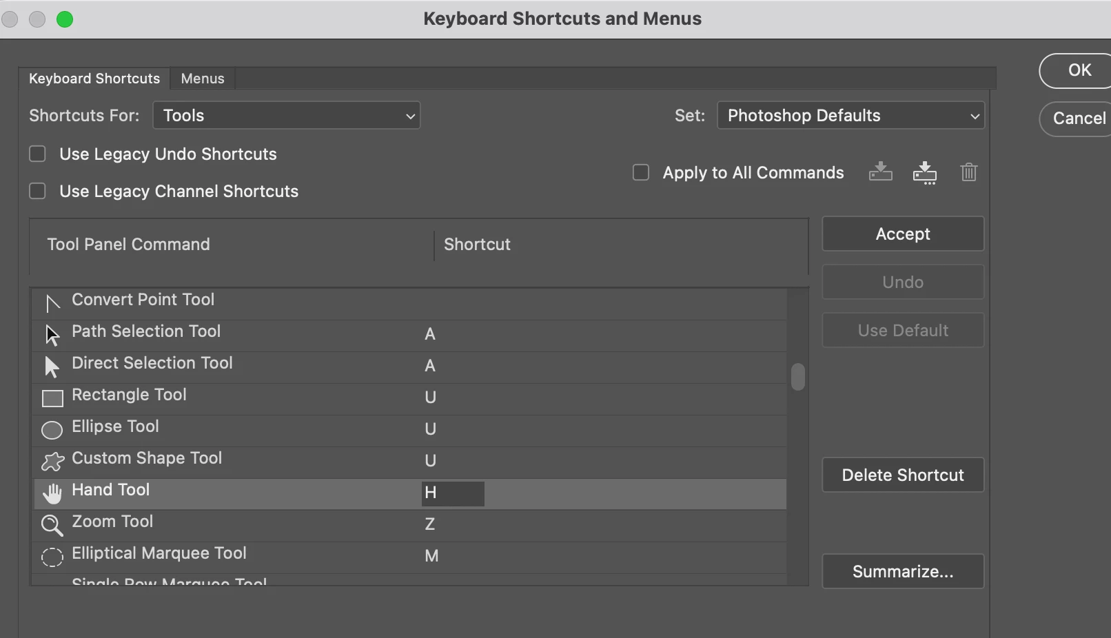Image resolution: width=1111 pixels, height=638 pixels.
Task: Select the Direct Selection Tool icon
Action: tap(52, 366)
